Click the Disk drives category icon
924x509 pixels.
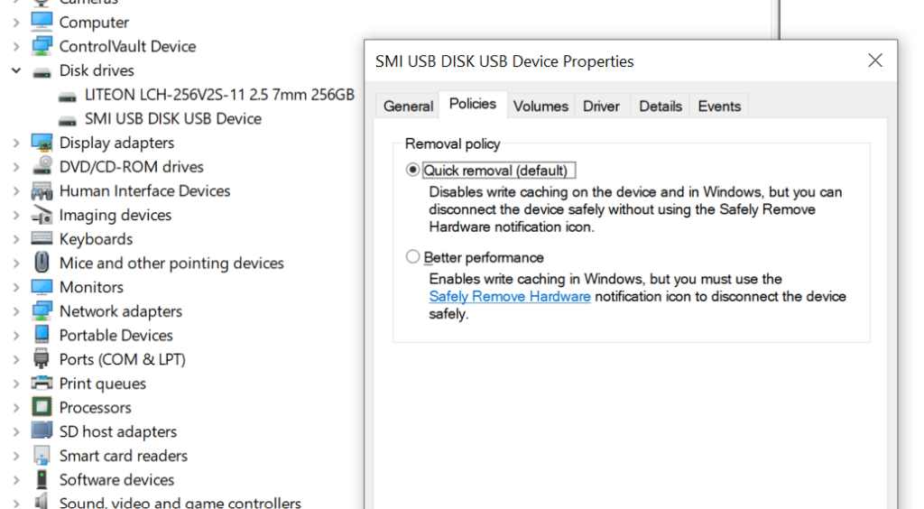tap(42, 72)
